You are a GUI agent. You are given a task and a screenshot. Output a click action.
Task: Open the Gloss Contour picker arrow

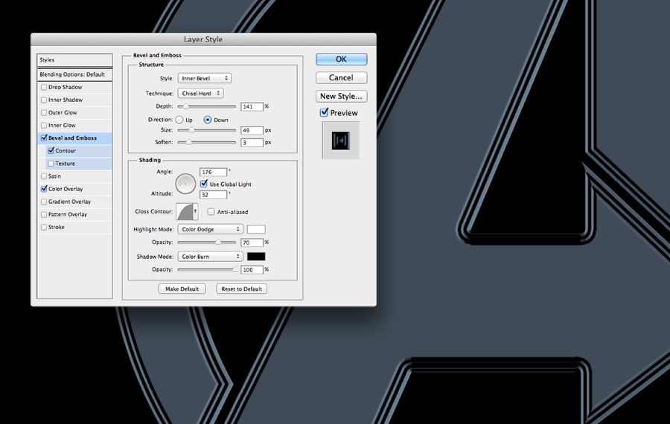[196, 212]
